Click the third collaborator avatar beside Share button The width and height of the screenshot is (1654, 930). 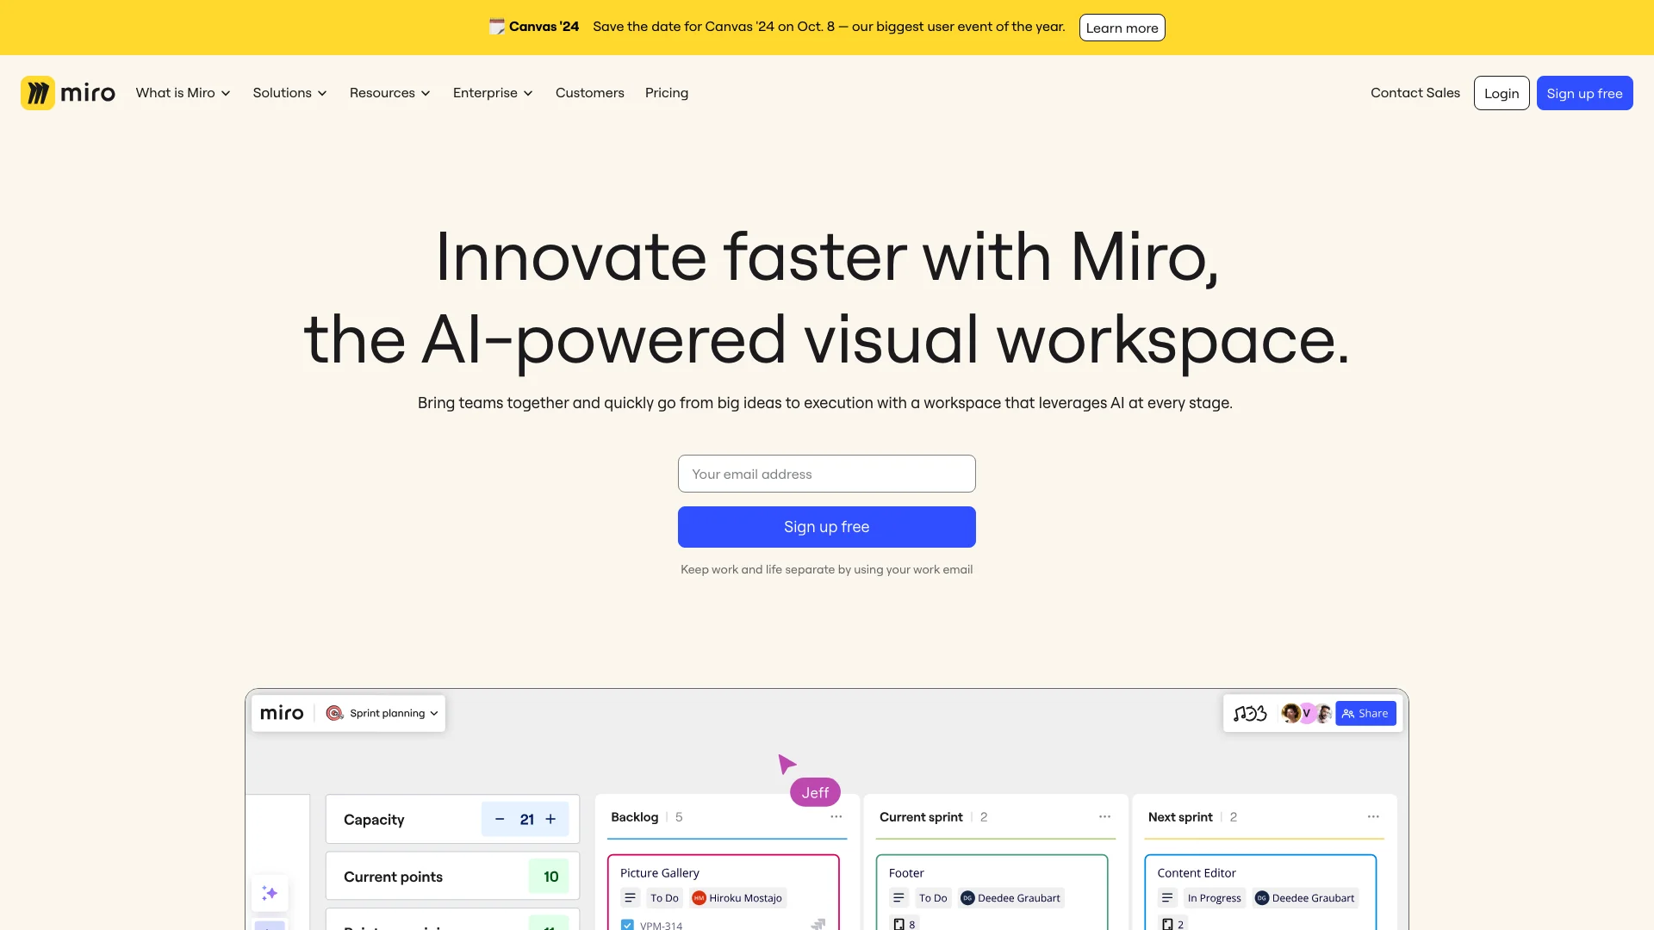[x=1324, y=713]
